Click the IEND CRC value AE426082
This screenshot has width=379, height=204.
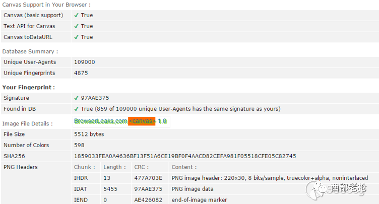pos(148,200)
